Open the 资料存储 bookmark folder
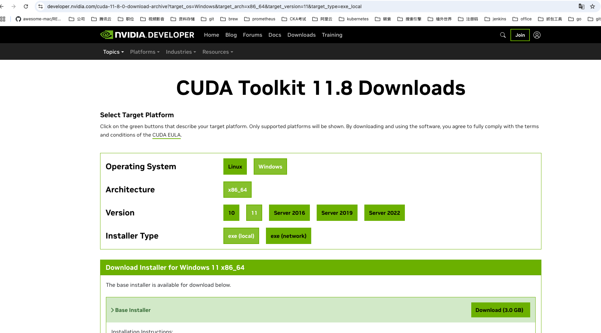Viewport: 601px width, 333px height. coord(183,19)
